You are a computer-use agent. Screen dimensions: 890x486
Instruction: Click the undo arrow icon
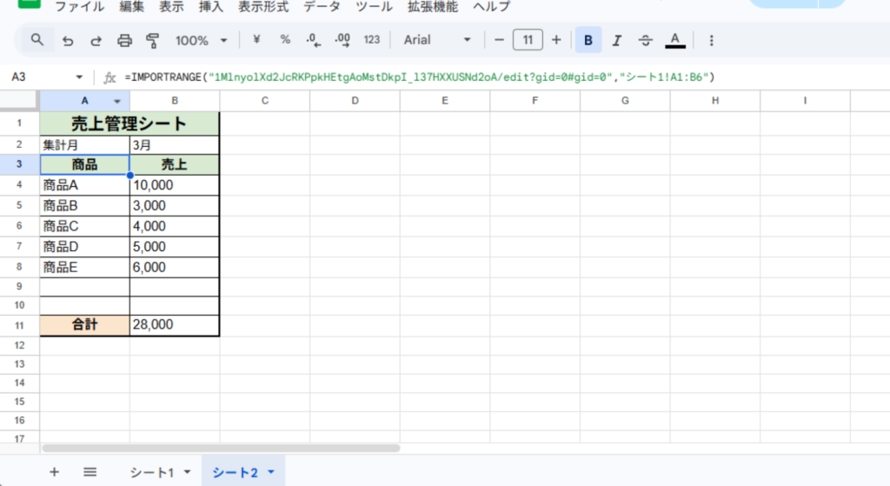[68, 40]
